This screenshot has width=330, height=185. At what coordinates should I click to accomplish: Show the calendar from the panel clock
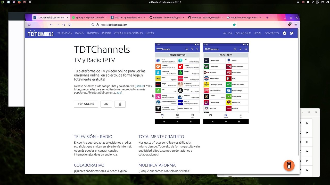tap(165, 2)
